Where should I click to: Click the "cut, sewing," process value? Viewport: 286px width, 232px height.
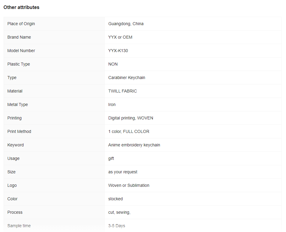tap(119, 212)
